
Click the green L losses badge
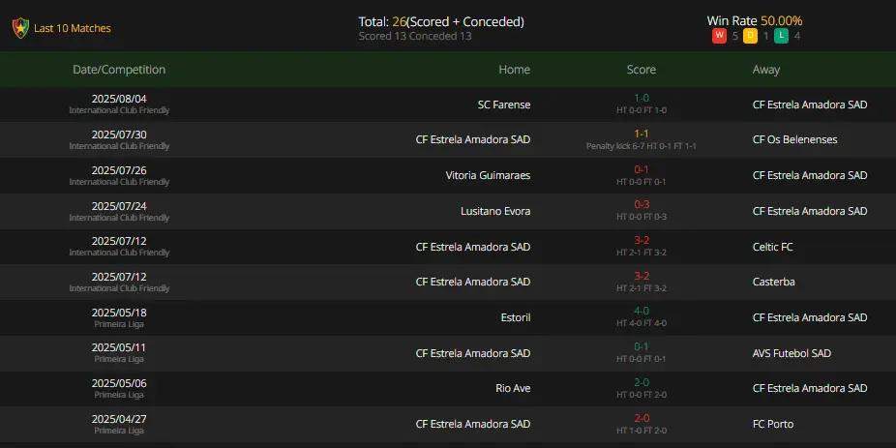(x=781, y=36)
